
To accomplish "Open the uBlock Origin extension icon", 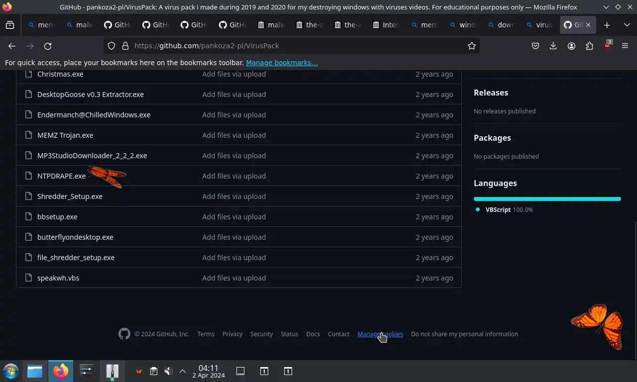I will coord(607,45).
